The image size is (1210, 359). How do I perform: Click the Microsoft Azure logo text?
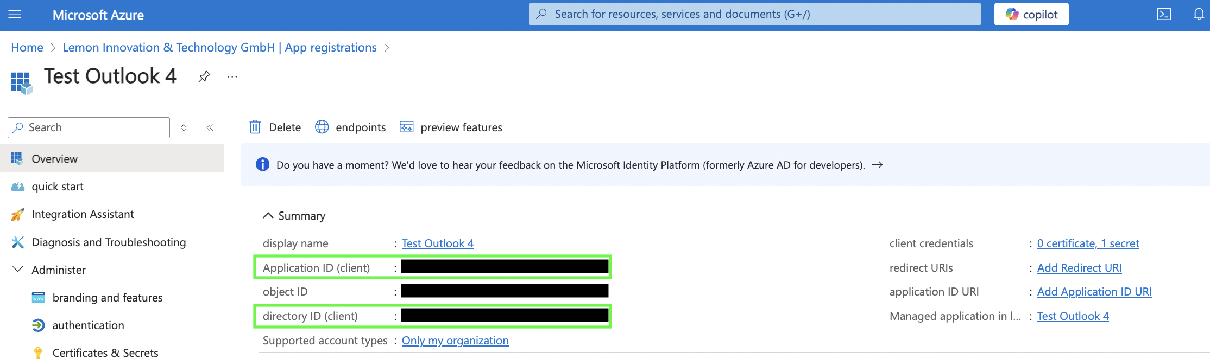click(98, 15)
